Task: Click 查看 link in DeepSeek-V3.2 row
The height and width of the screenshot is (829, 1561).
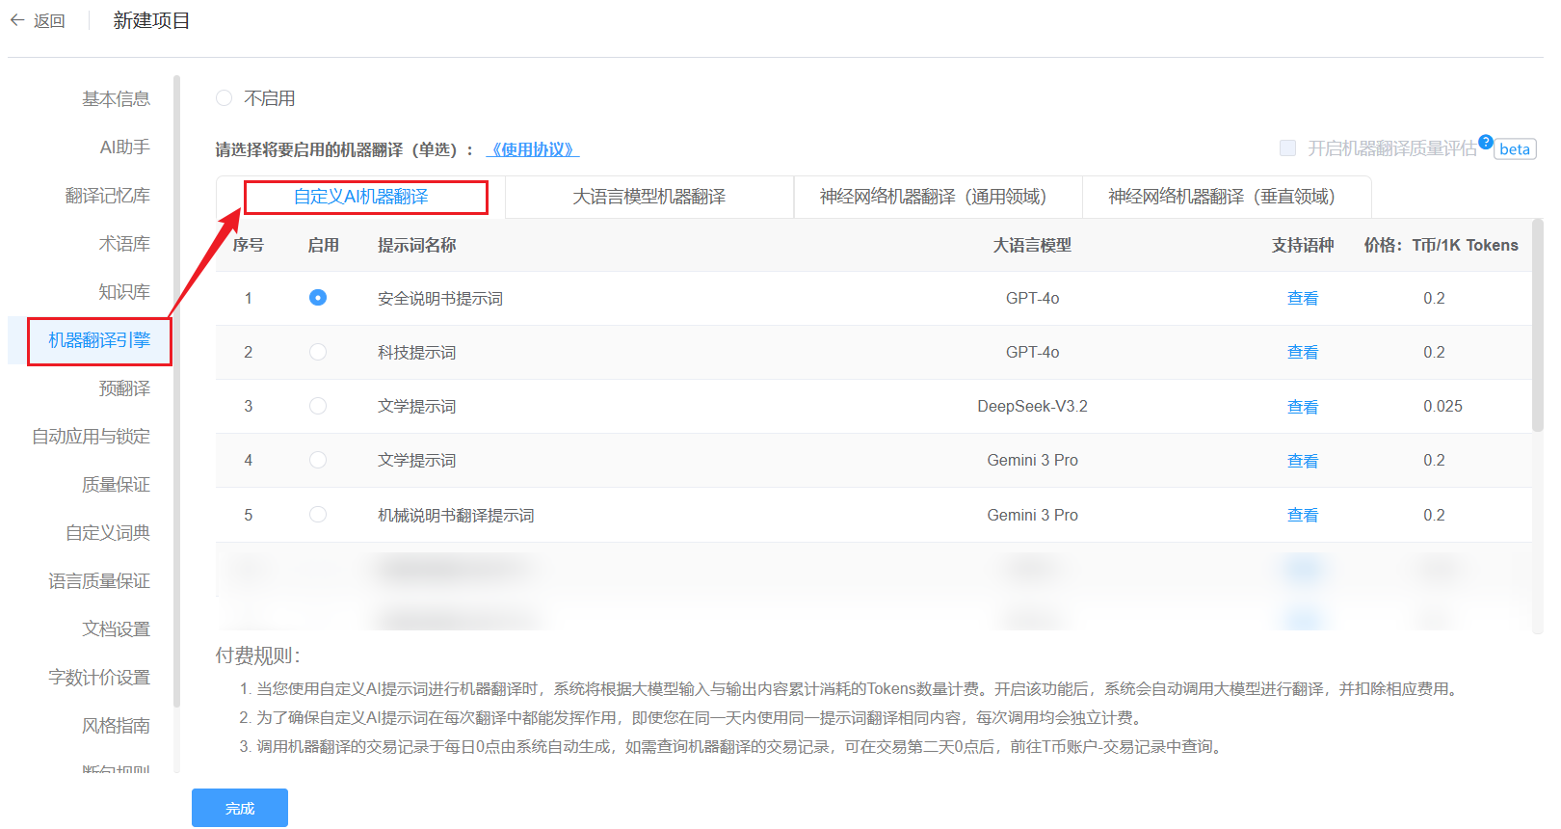Action: coord(1302,407)
